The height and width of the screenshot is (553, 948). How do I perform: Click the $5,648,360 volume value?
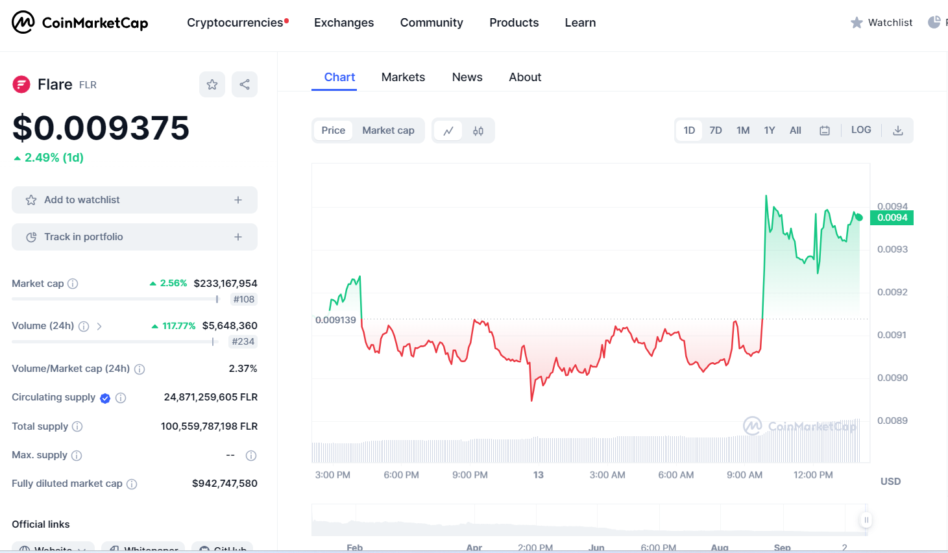coord(230,326)
